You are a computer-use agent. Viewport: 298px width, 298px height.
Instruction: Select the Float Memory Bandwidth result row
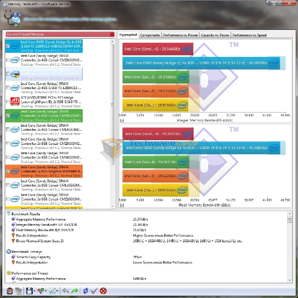pos(147,230)
